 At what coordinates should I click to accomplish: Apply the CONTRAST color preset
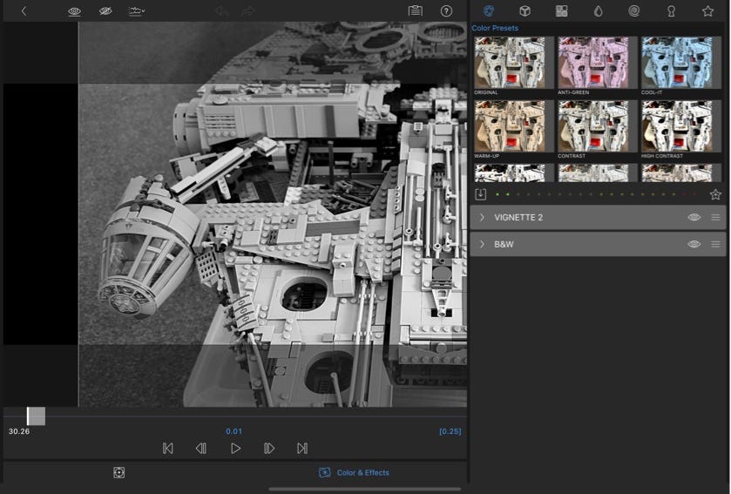click(597, 126)
